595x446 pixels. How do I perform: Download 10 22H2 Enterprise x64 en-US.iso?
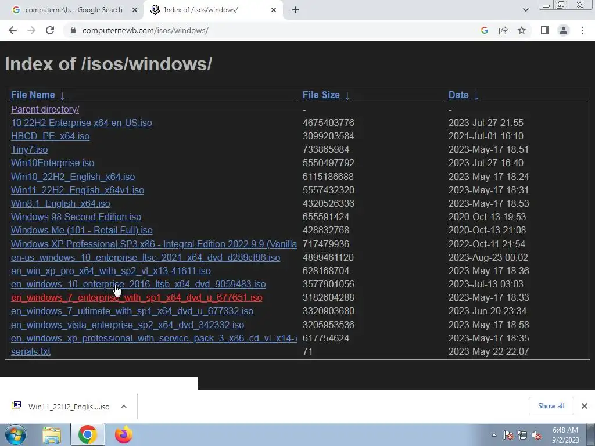click(81, 123)
